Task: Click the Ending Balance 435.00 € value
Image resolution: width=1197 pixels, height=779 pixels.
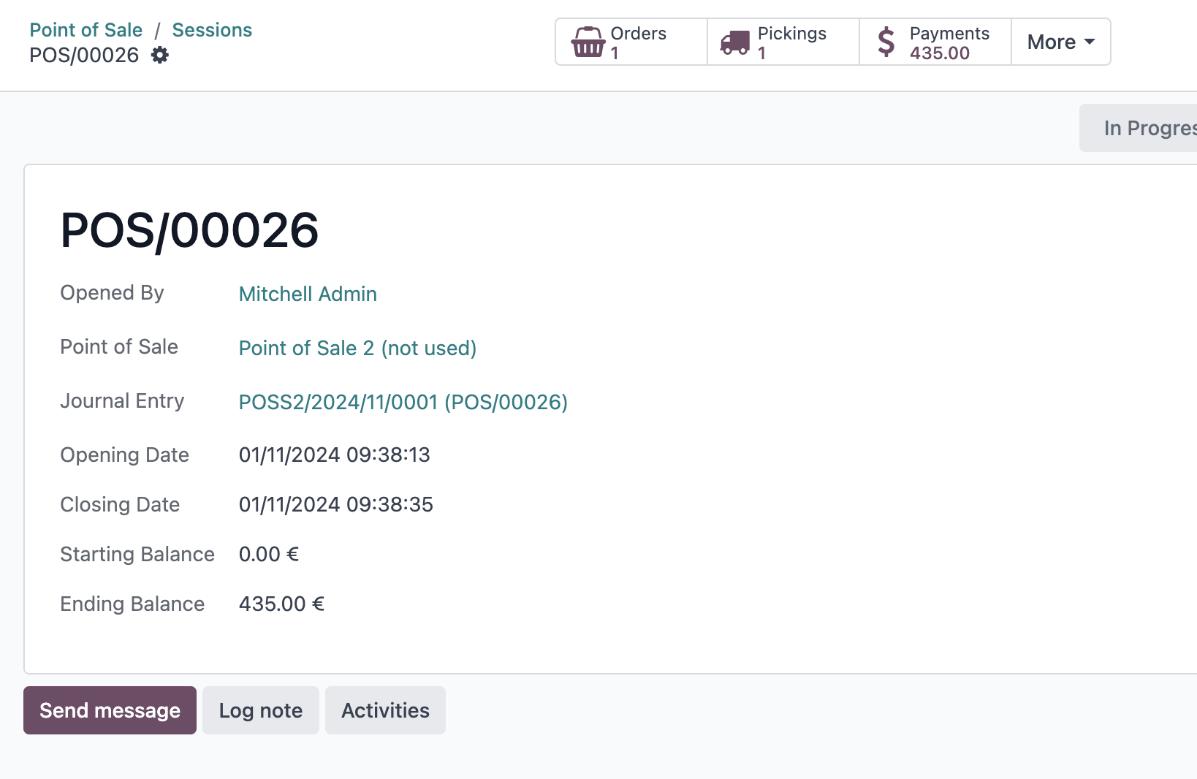Action: [281, 604]
